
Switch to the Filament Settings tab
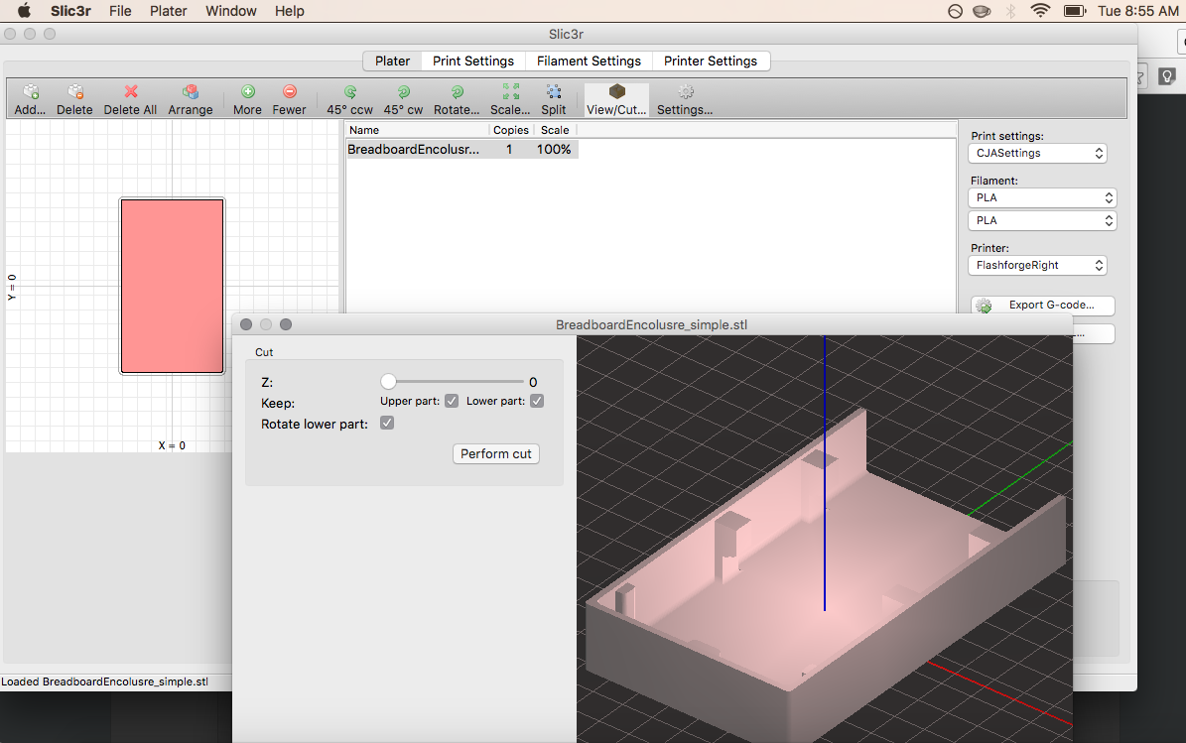point(589,62)
